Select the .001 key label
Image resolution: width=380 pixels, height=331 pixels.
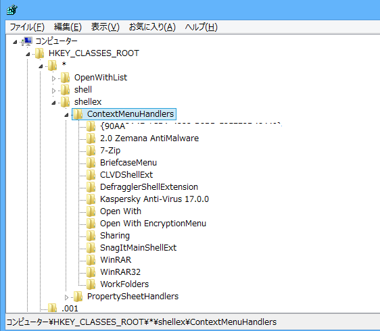click(x=70, y=309)
